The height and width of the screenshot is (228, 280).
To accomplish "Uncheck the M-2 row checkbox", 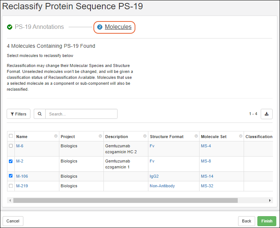I will [11, 161].
